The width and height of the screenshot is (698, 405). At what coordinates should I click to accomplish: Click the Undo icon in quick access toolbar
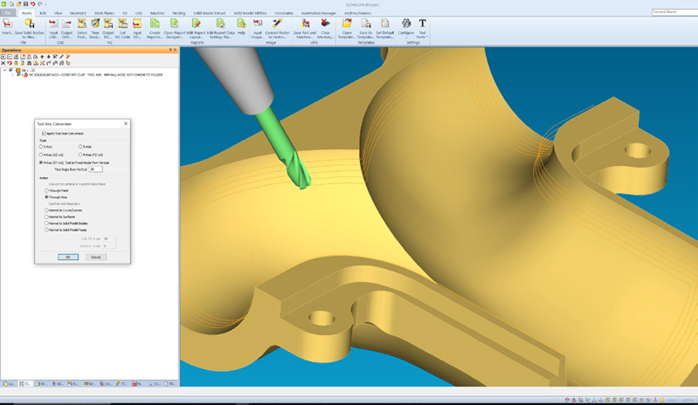click(32, 4)
